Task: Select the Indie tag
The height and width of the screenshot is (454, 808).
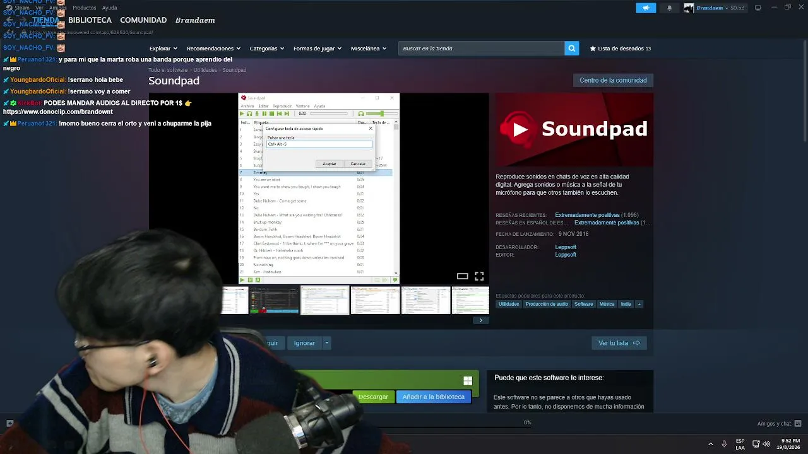Action: [x=626, y=304]
